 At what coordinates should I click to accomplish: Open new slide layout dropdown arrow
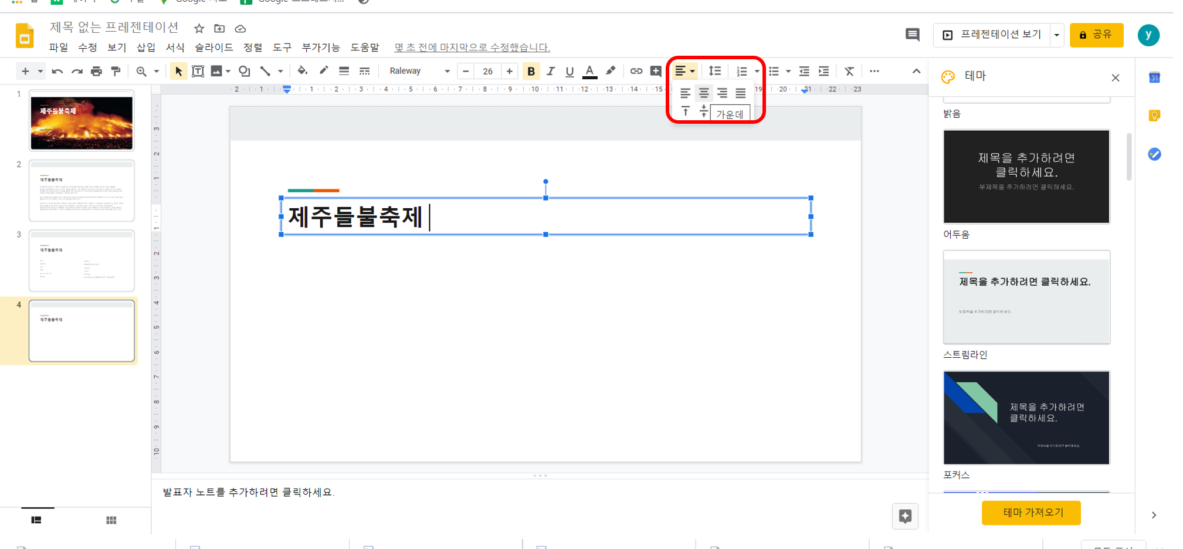(x=40, y=71)
